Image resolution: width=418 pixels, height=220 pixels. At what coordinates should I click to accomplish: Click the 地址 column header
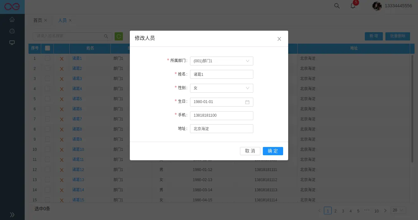click(x=354, y=48)
